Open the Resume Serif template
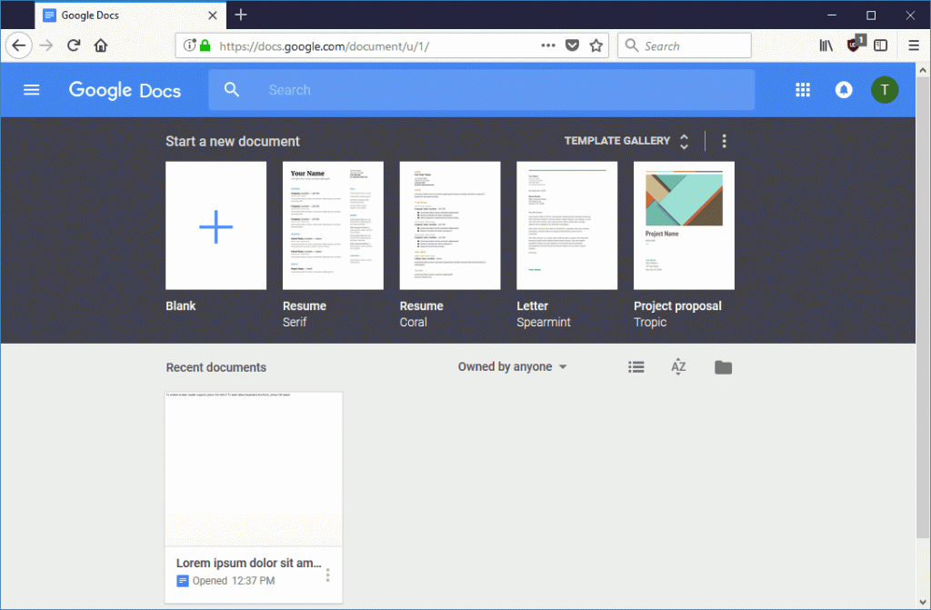Screen dimensions: 931x610 [x=333, y=225]
